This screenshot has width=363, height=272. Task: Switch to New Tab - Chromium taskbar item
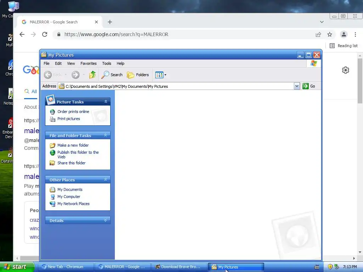point(66,267)
